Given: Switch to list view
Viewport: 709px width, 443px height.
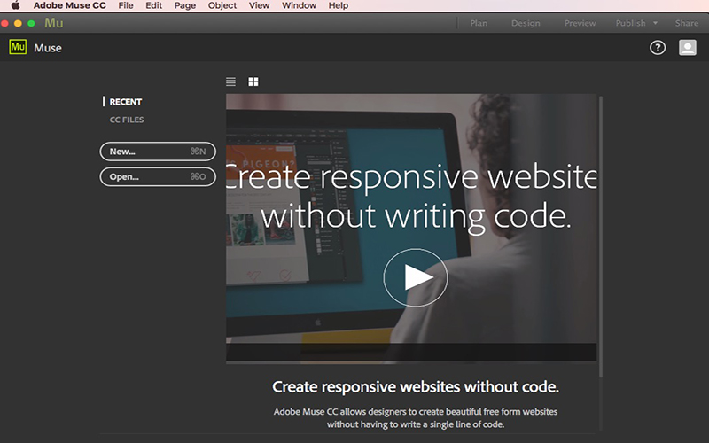Looking at the screenshot, I should (x=230, y=82).
